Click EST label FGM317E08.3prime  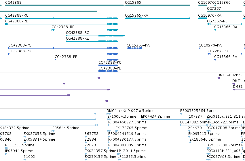pyautogui.click(x=223, y=145)
